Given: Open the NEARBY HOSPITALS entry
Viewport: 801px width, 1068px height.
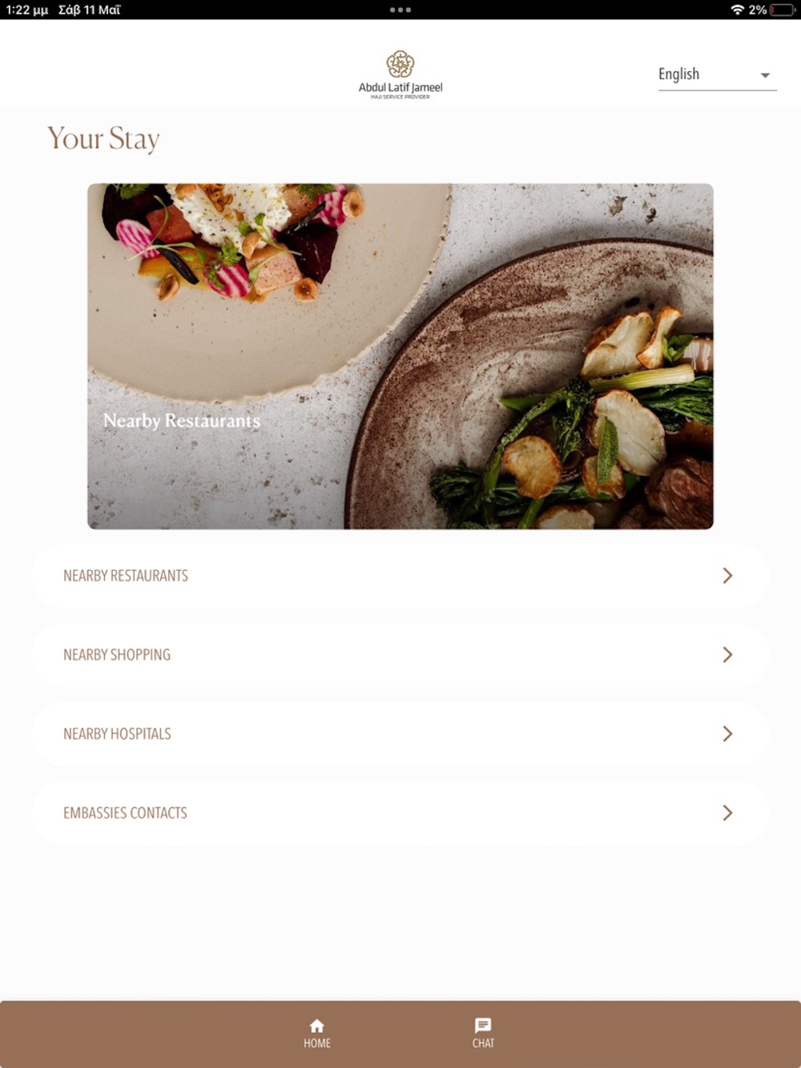Looking at the screenshot, I should click(x=400, y=734).
